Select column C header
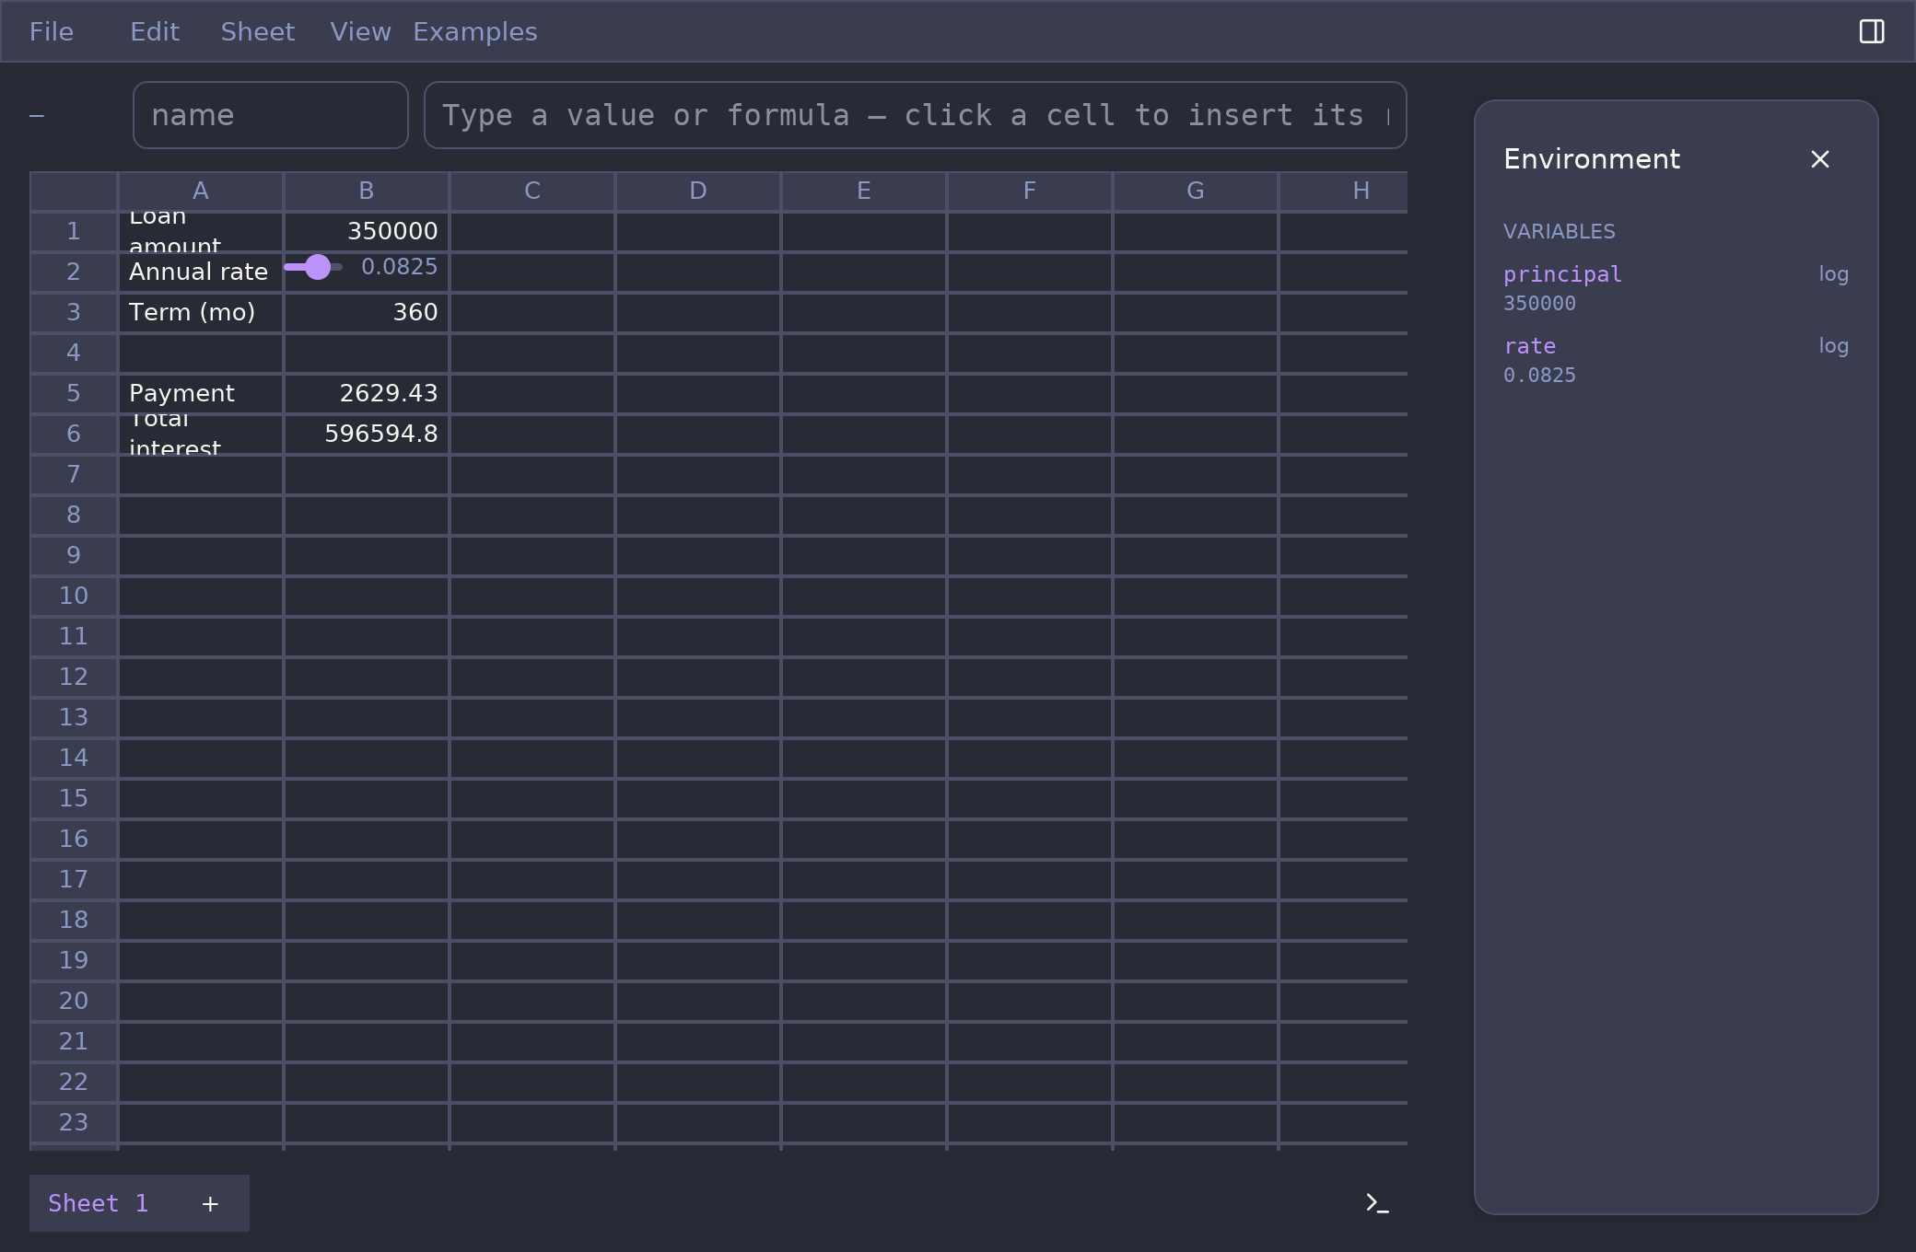1916x1252 pixels. coord(532,191)
